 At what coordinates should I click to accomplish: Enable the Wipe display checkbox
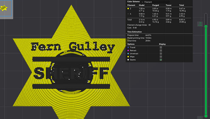(161, 57)
